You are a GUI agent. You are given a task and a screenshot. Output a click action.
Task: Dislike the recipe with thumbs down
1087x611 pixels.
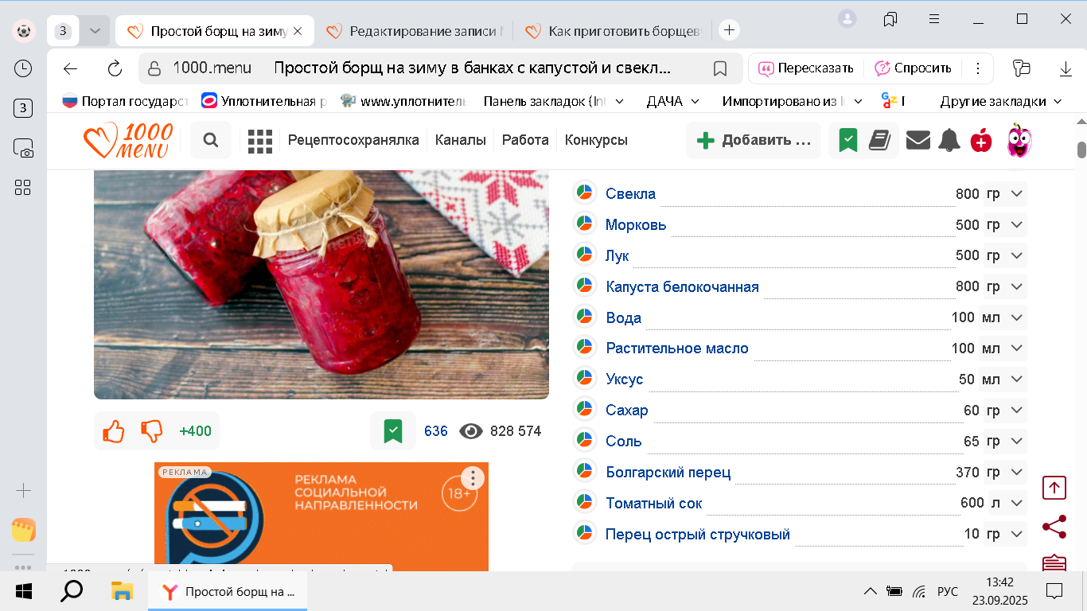point(152,430)
